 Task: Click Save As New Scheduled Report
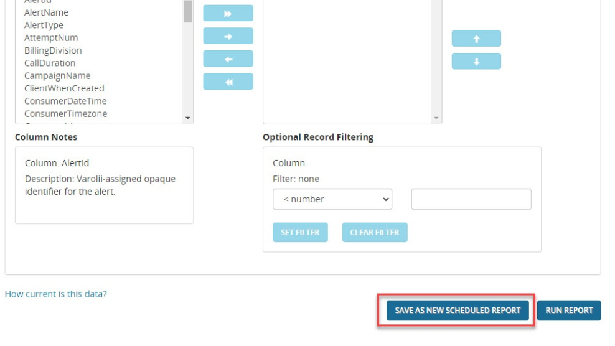(458, 311)
